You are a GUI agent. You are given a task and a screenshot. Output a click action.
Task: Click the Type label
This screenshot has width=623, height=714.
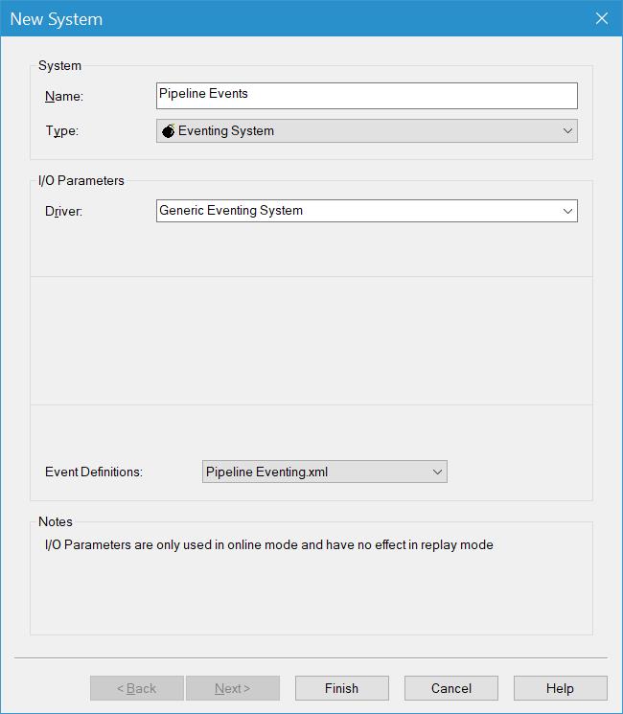(x=62, y=131)
